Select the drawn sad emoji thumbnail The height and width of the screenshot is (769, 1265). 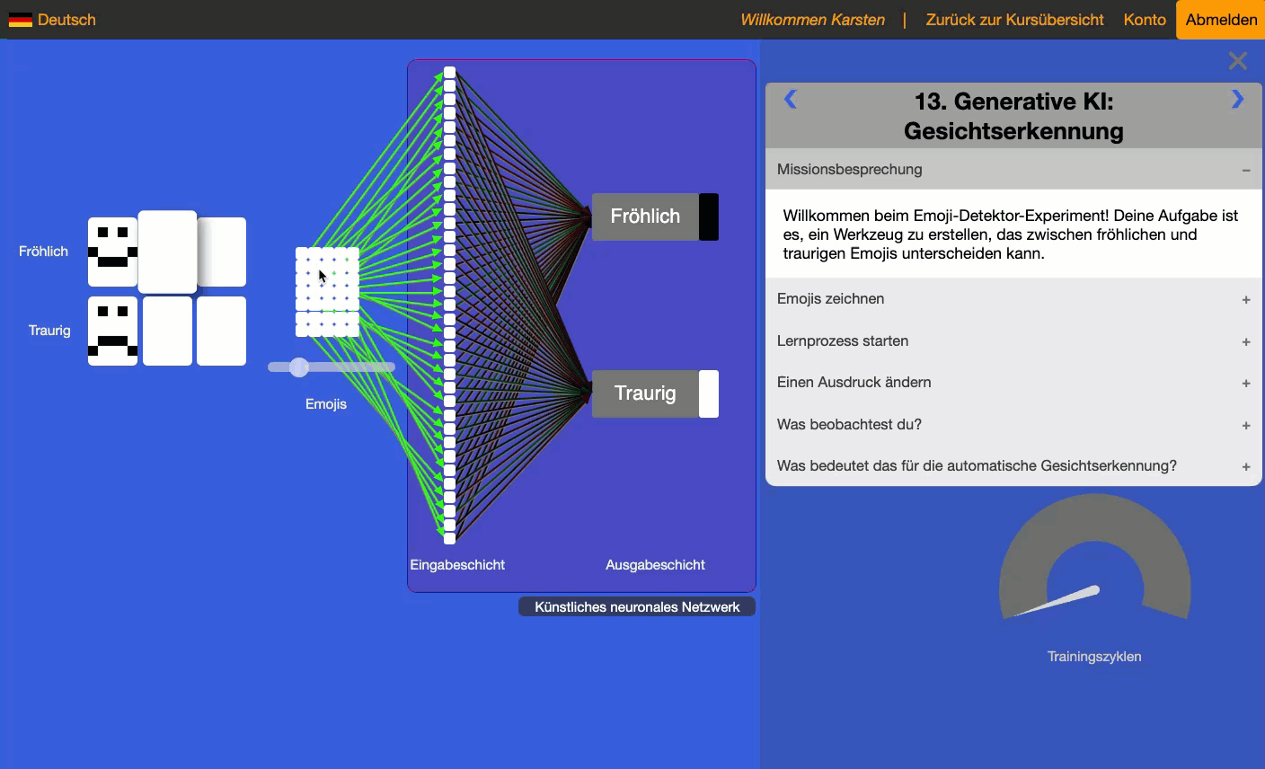tap(113, 331)
